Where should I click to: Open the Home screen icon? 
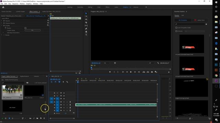tap(3, 7)
